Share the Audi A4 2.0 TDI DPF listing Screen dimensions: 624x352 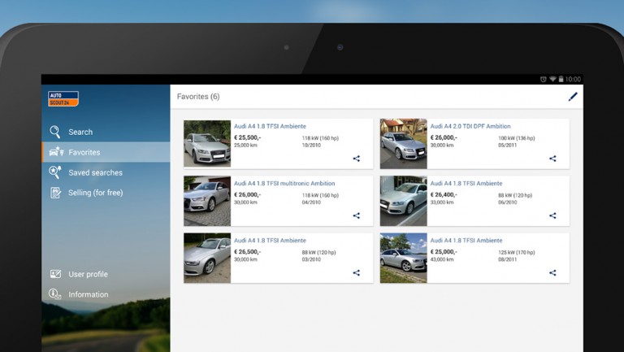coord(552,159)
